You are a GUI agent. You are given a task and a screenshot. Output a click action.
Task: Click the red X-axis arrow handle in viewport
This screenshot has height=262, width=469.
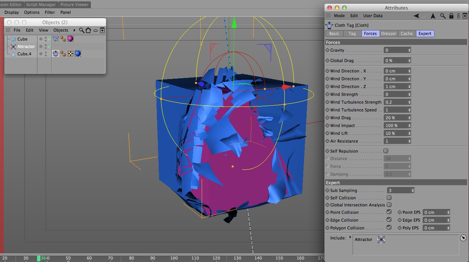point(286,87)
